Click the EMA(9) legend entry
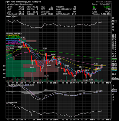Viewport: 119px width, 121px height. (x=12, y=42)
